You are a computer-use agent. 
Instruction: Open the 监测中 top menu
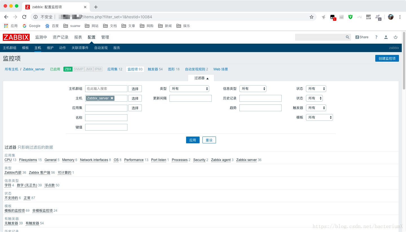click(41, 37)
